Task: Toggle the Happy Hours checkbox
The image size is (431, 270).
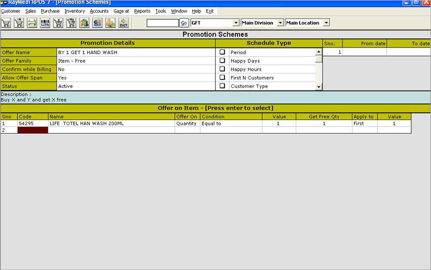Action: [222, 69]
